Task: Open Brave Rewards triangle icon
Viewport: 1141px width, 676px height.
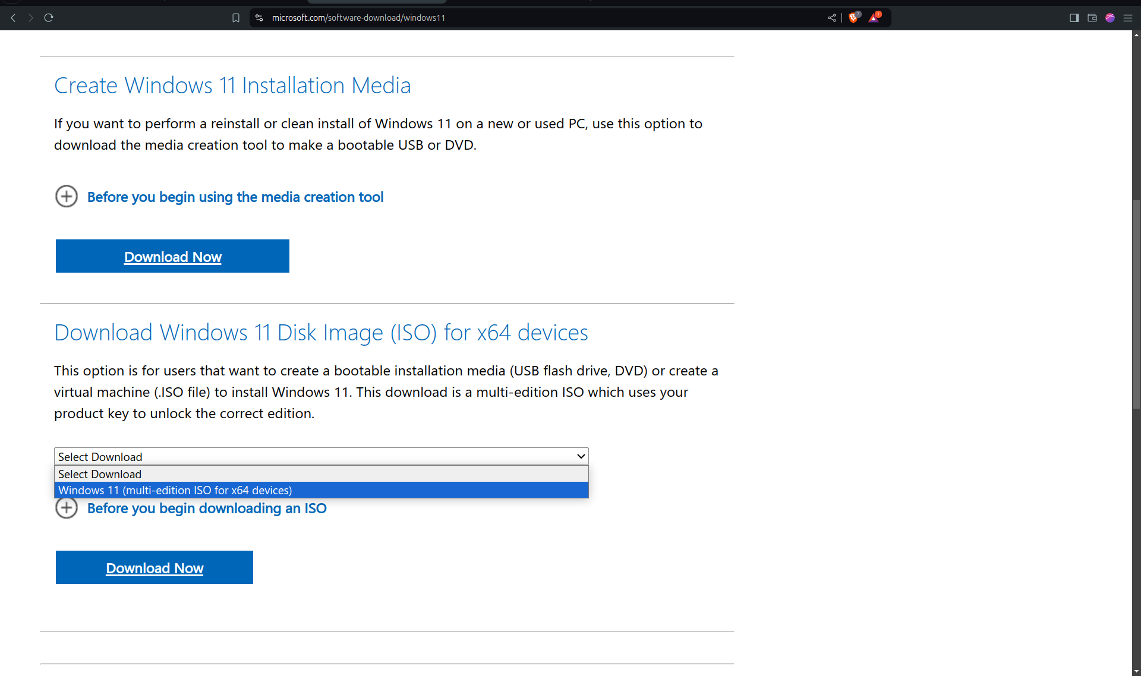Action: coord(874,18)
